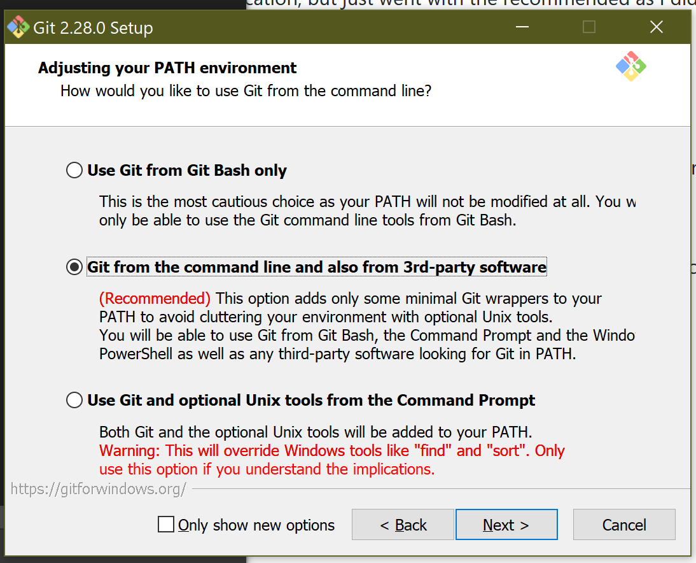Click the 'Git 2.28.0 Setup' window title
Screen dimensions: 696x563
click(94, 27)
